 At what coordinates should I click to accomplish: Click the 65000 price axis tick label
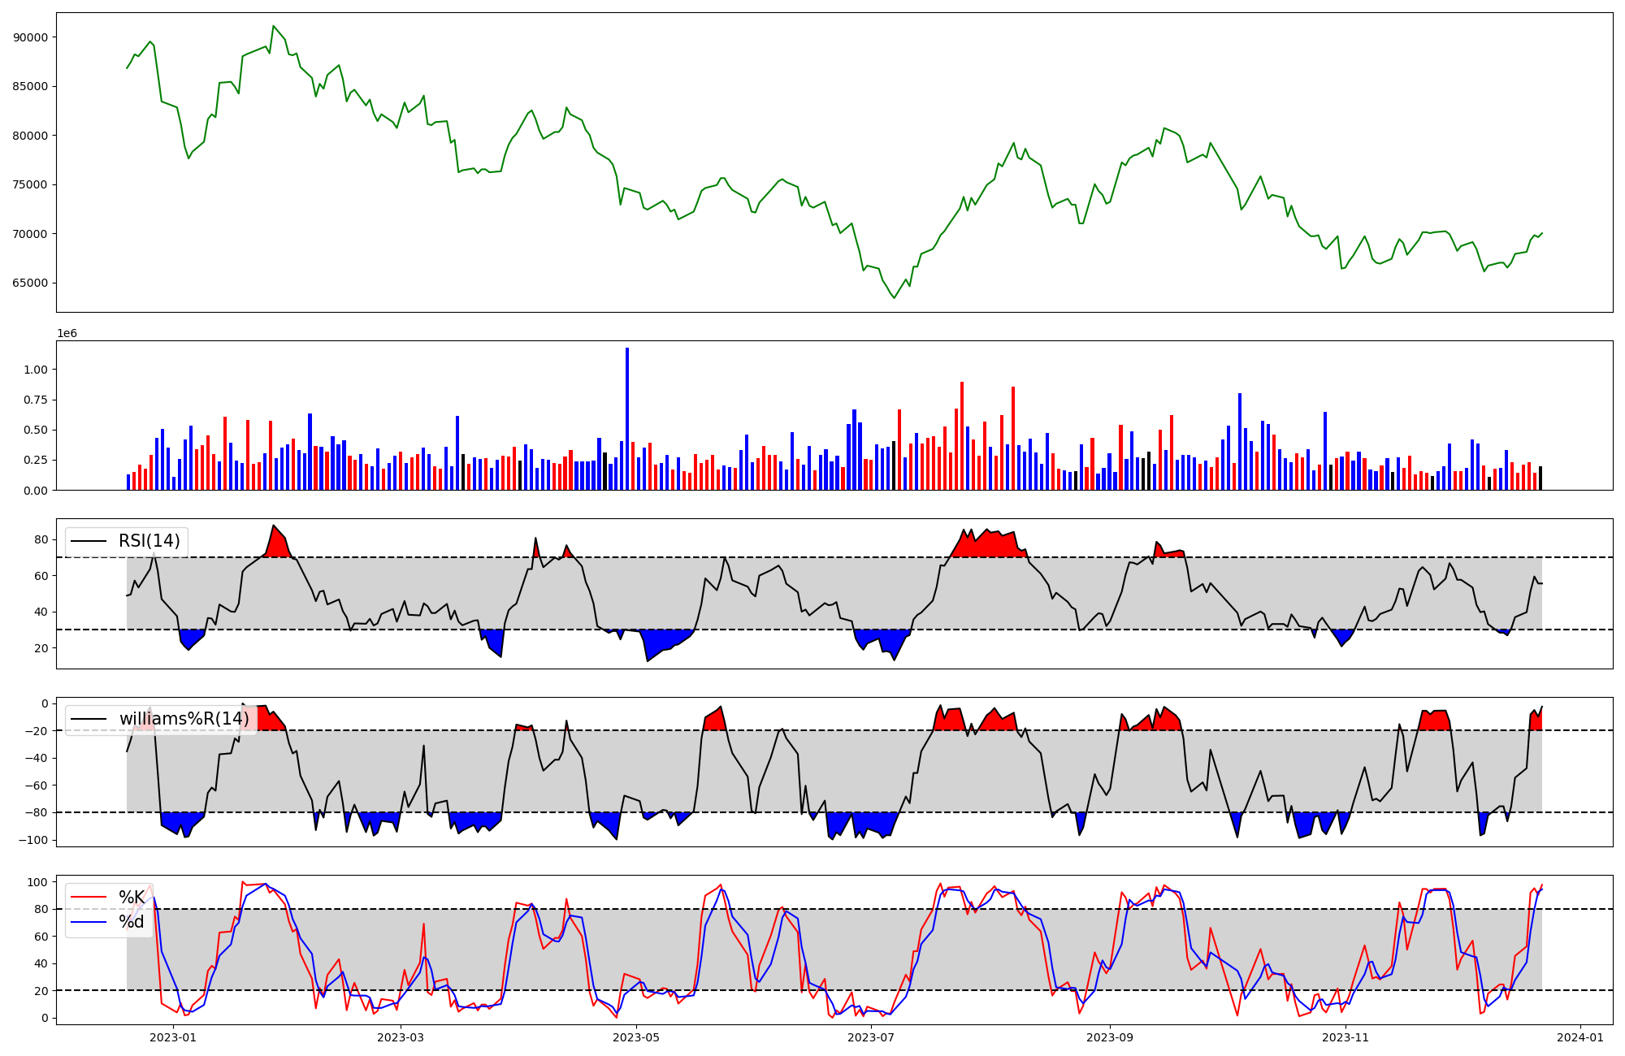[x=30, y=283]
